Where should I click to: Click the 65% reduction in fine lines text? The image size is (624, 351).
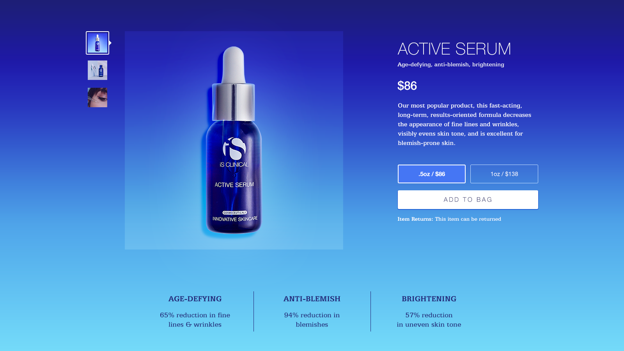point(195,320)
